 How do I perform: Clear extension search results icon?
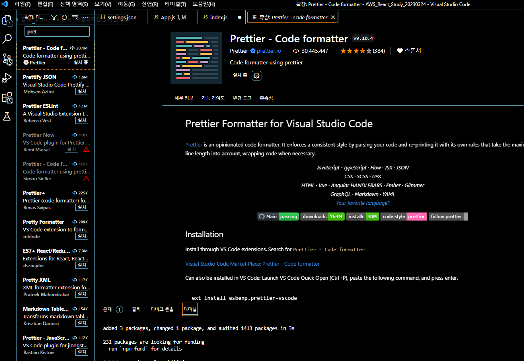click(75, 17)
